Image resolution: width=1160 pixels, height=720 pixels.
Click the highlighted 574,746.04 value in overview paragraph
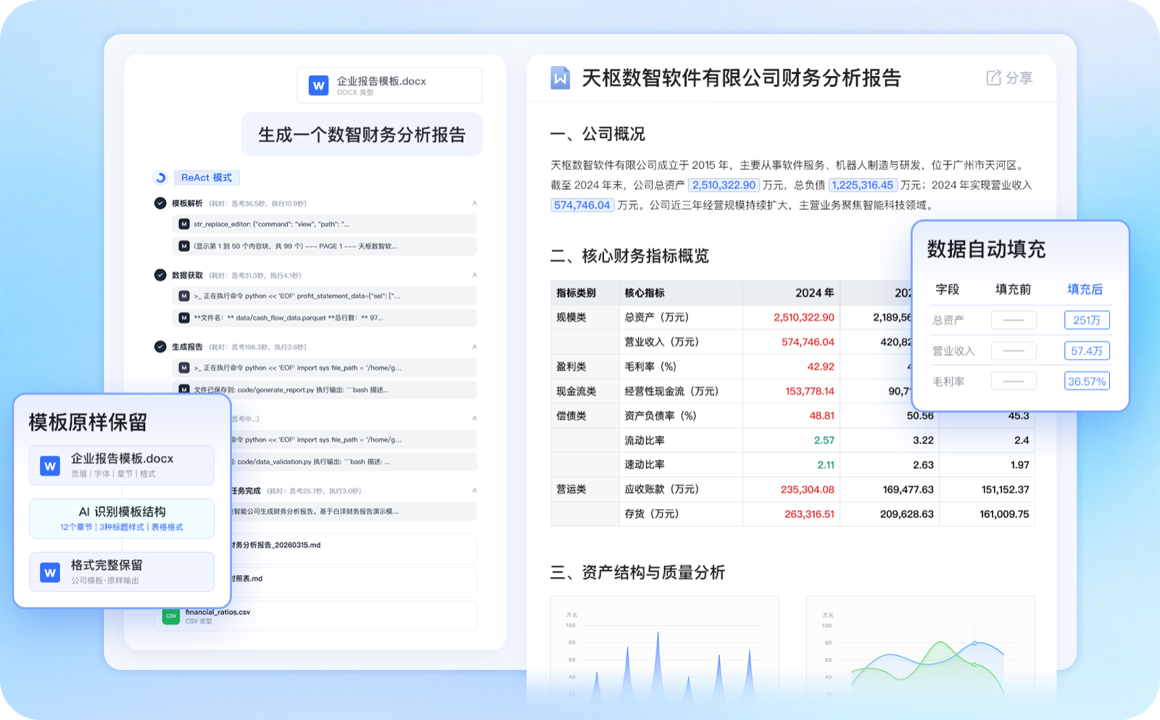point(582,205)
